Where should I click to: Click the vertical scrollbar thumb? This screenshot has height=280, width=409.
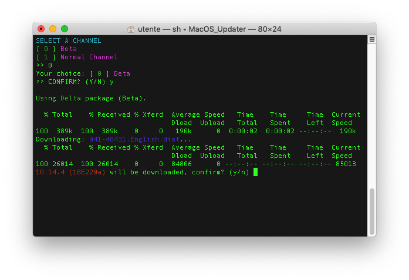(x=372, y=212)
